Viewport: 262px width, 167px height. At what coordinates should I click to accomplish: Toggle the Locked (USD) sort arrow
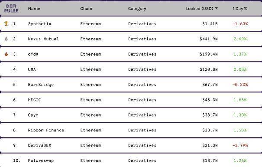tap(217, 8)
